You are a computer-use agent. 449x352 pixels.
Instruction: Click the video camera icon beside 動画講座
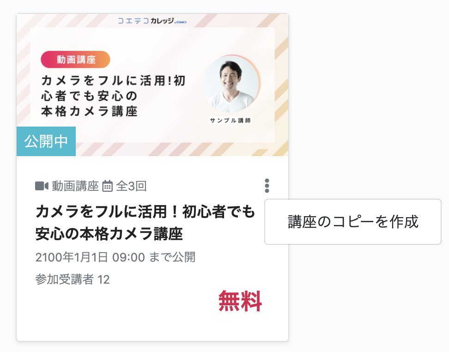42,186
